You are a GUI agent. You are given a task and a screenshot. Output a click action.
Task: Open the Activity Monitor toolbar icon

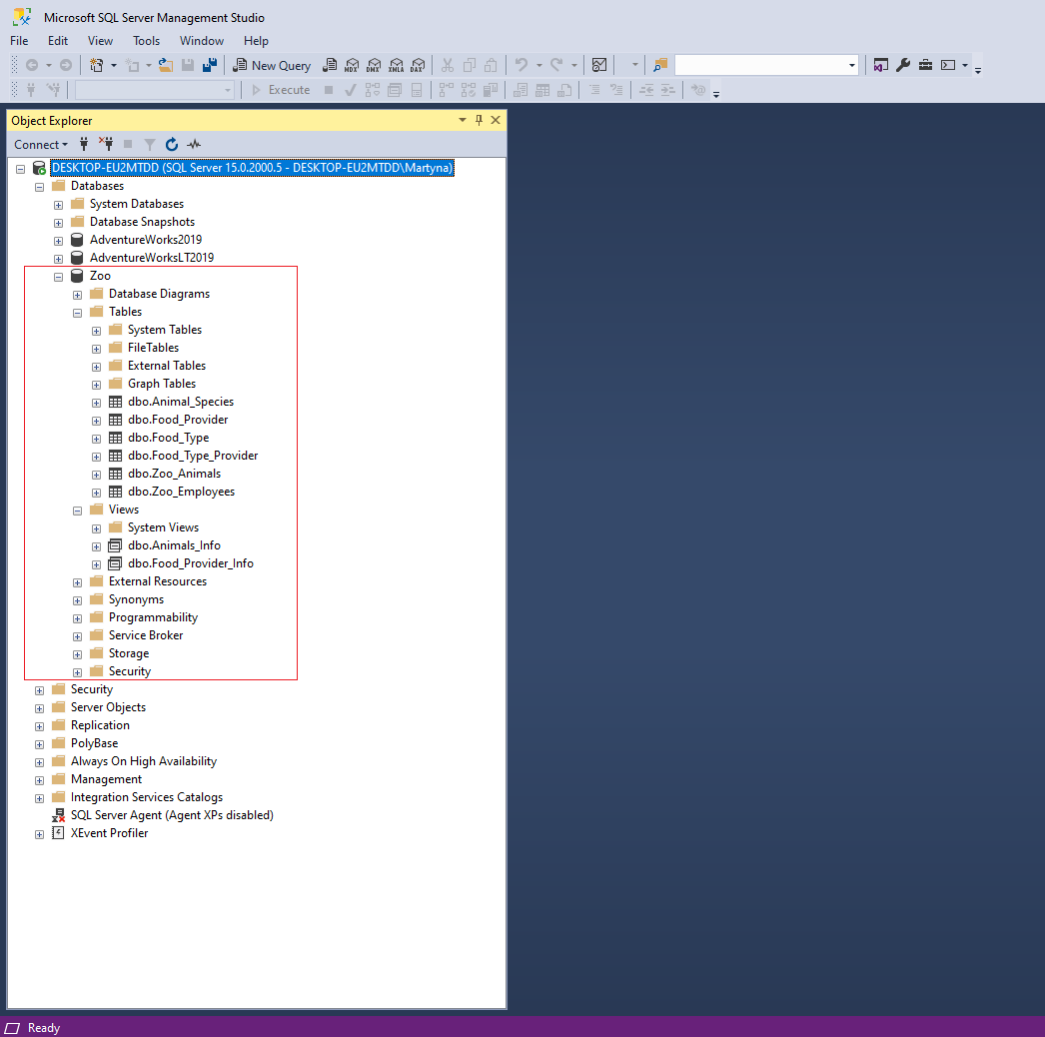[599, 65]
